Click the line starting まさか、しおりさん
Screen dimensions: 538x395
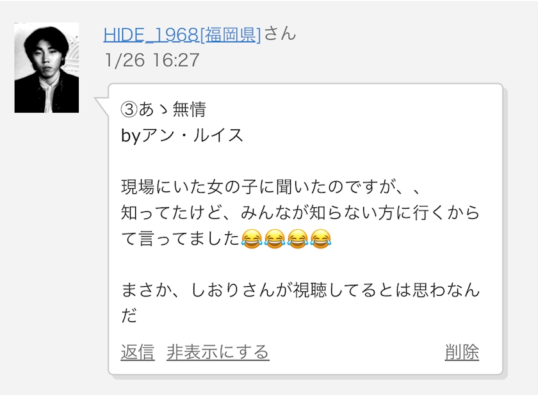click(300, 290)
